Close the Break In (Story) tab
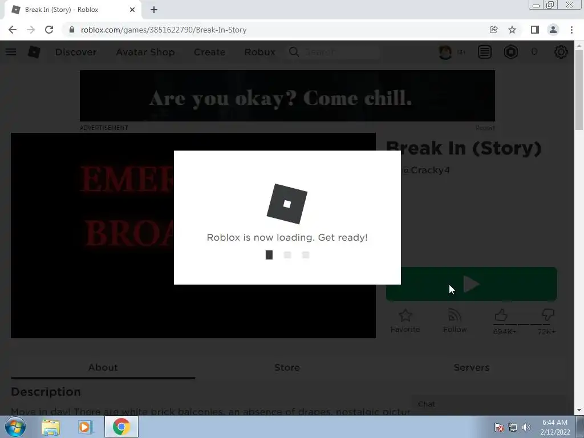The image size is (584, 438). 132,10
